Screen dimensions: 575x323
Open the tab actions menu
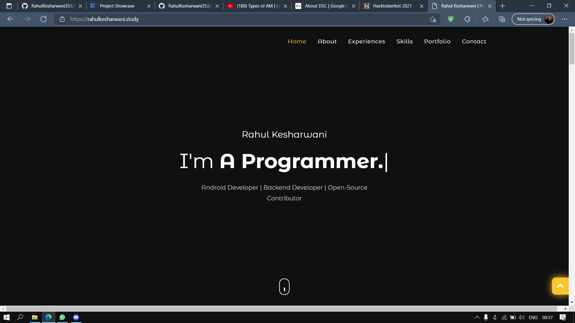(9, 6)
